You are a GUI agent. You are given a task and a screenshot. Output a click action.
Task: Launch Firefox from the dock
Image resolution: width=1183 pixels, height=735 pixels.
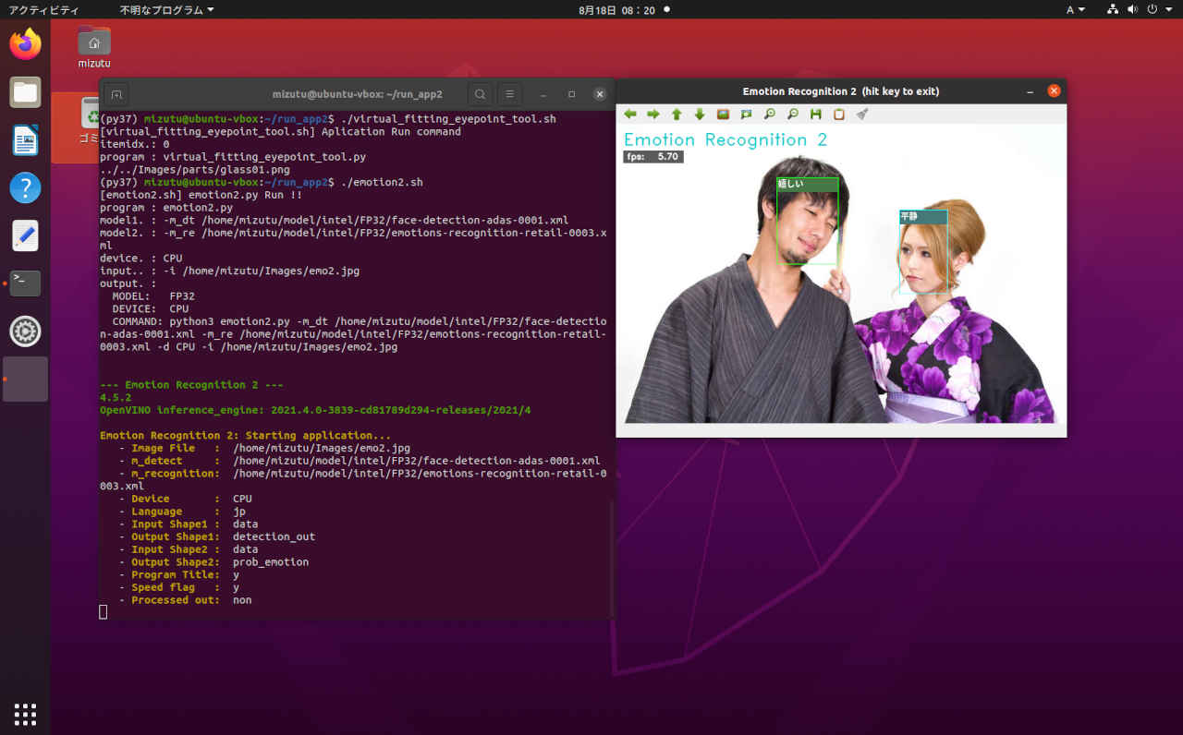pos(25,44)
